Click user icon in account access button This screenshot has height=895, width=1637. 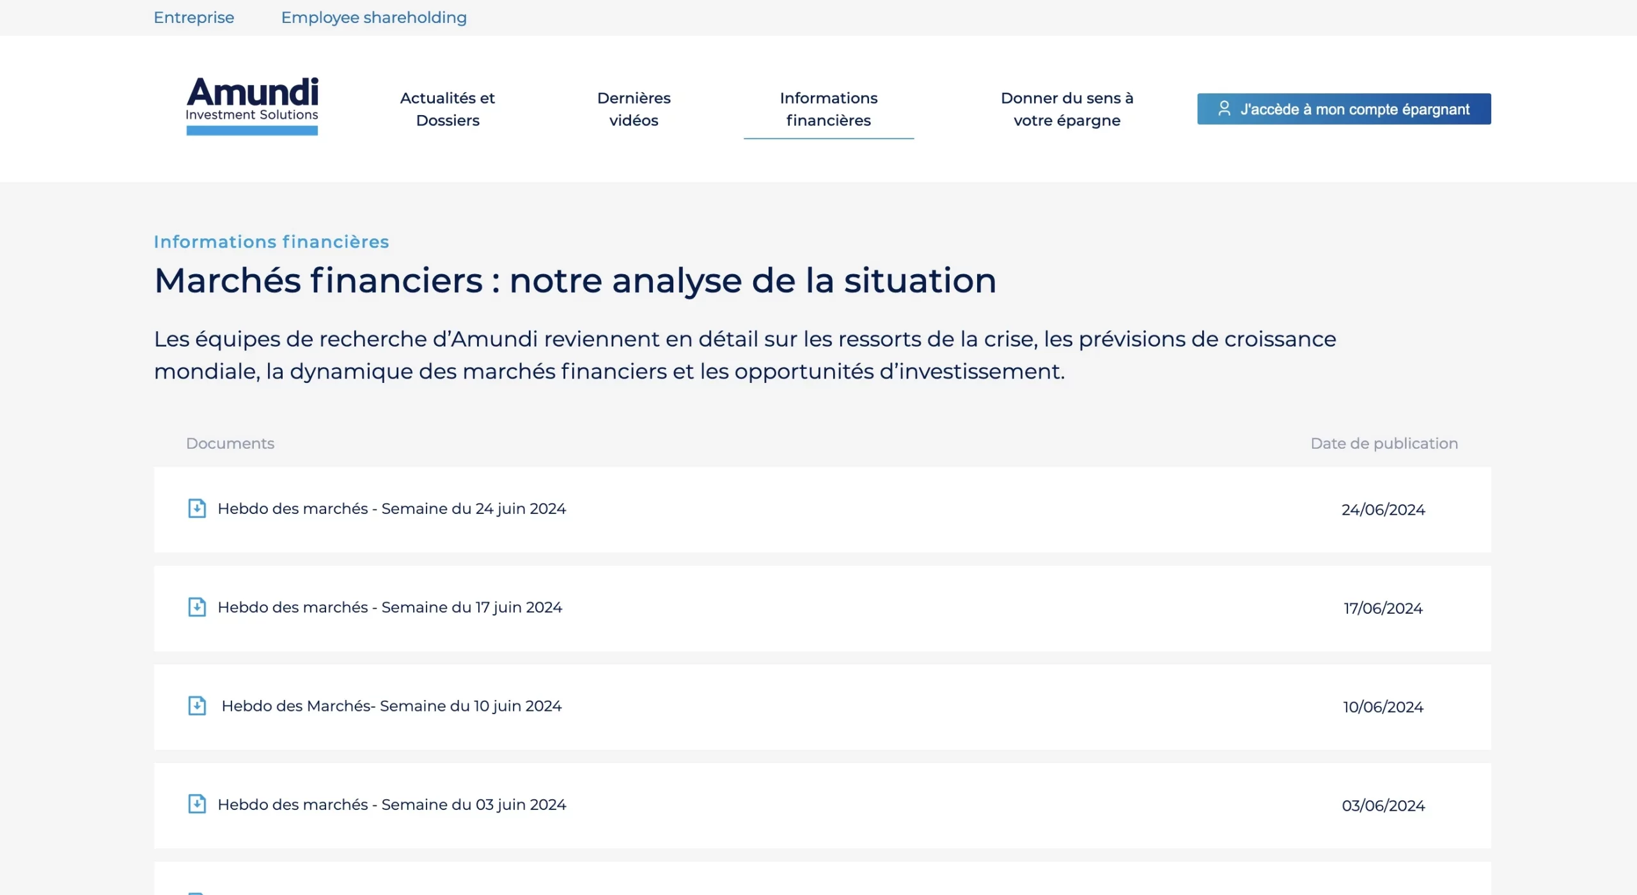(1224, 109)
